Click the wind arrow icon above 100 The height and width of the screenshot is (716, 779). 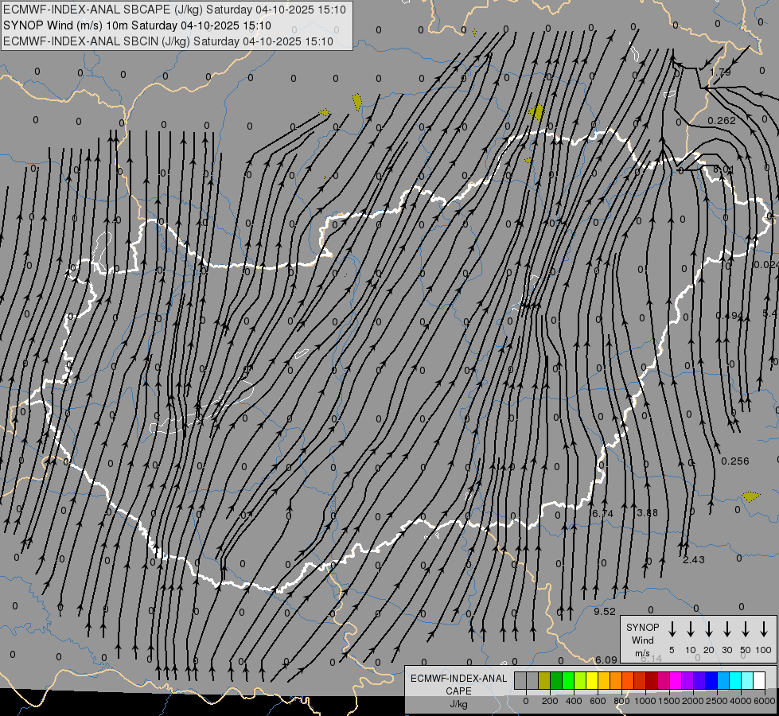click(764, 629)
